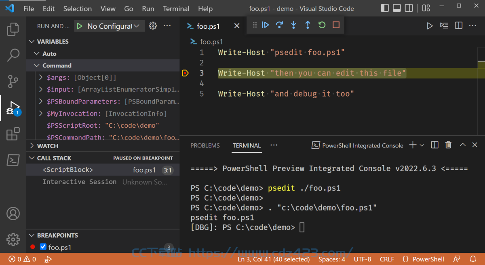Open the Source Control view

(13, 81)
